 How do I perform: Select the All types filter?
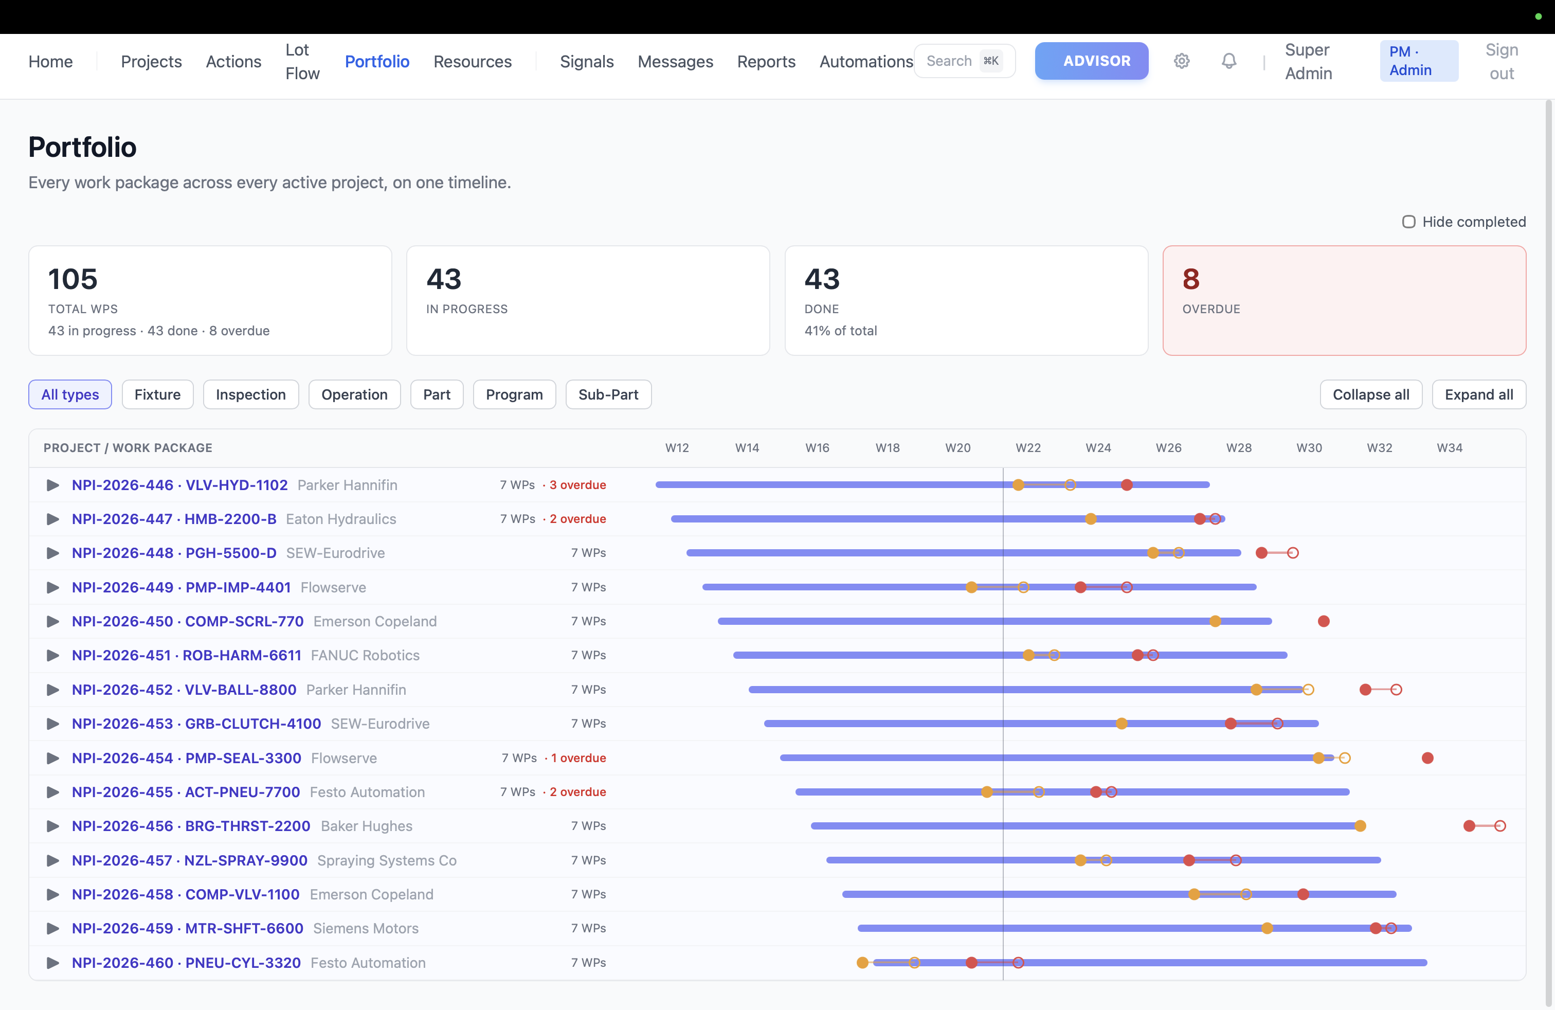pyautogui.click(x=70, y=394)
